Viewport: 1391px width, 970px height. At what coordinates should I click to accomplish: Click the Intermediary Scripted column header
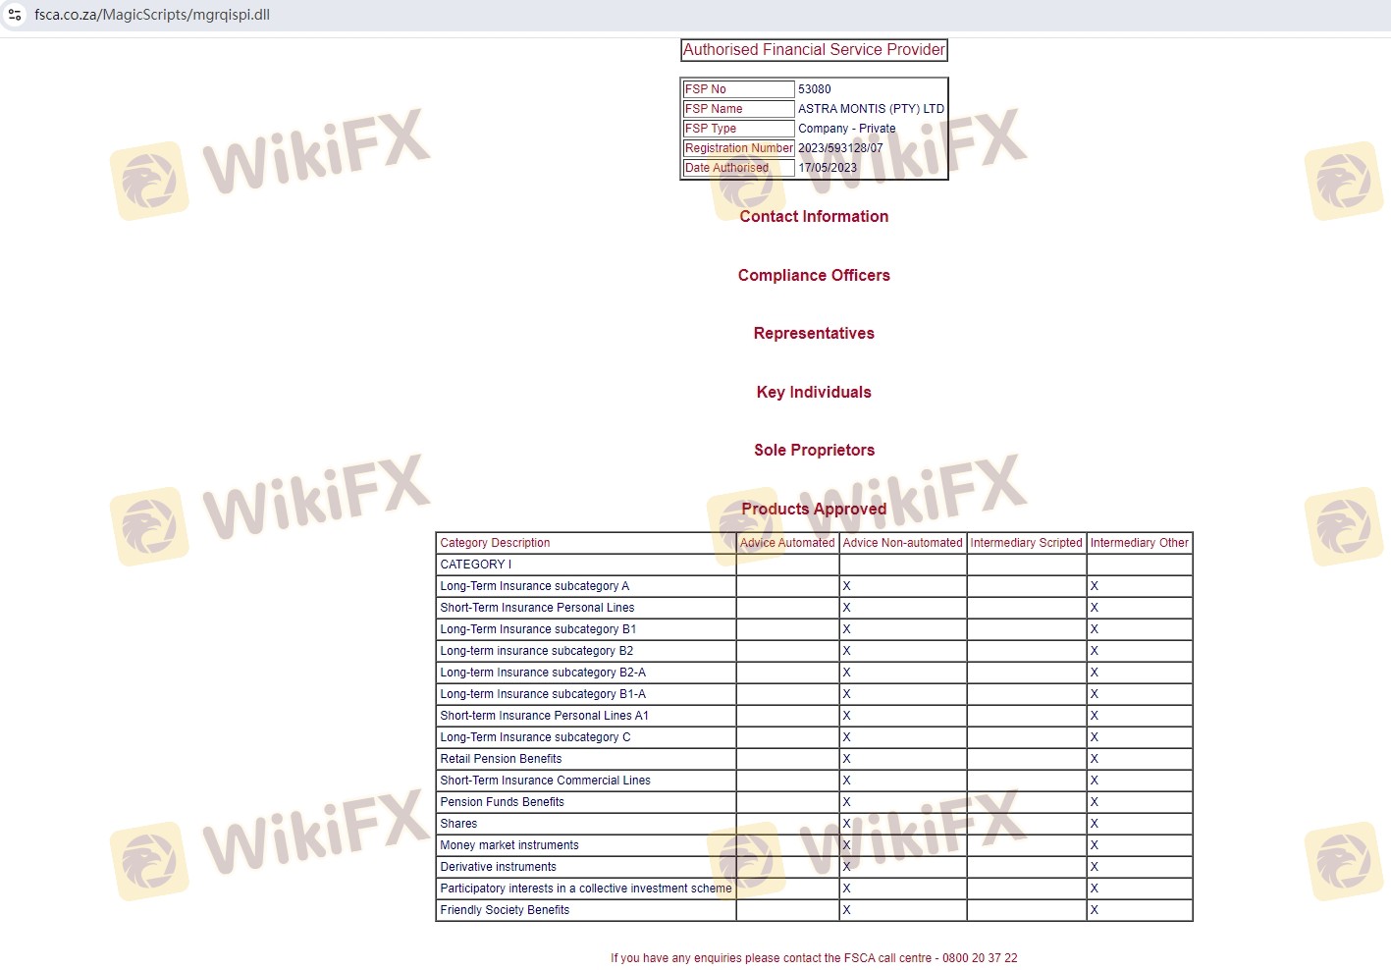[1027, 543]
